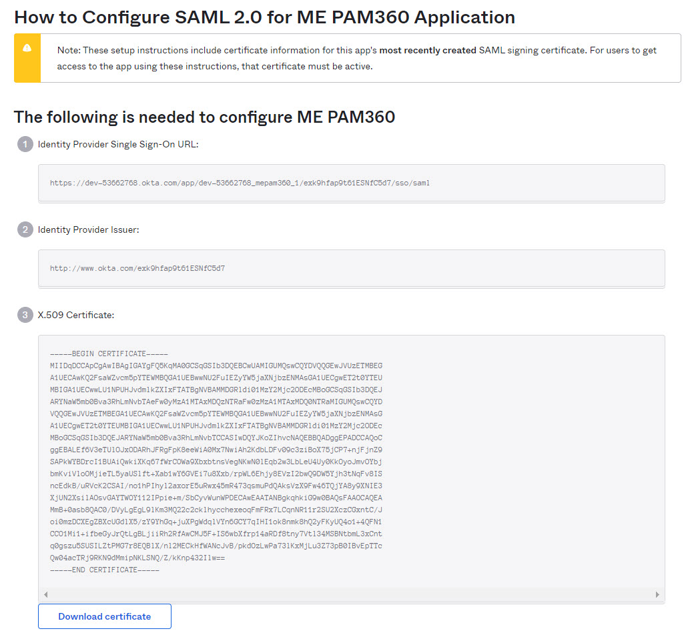
Task: Click the step 1 number badge
Action: pos(25,144)
